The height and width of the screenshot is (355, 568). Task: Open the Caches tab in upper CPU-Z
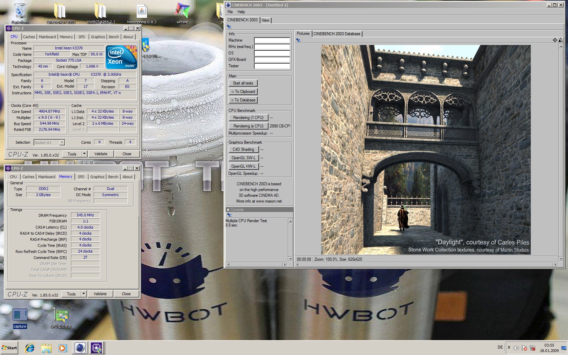point(29,37)
